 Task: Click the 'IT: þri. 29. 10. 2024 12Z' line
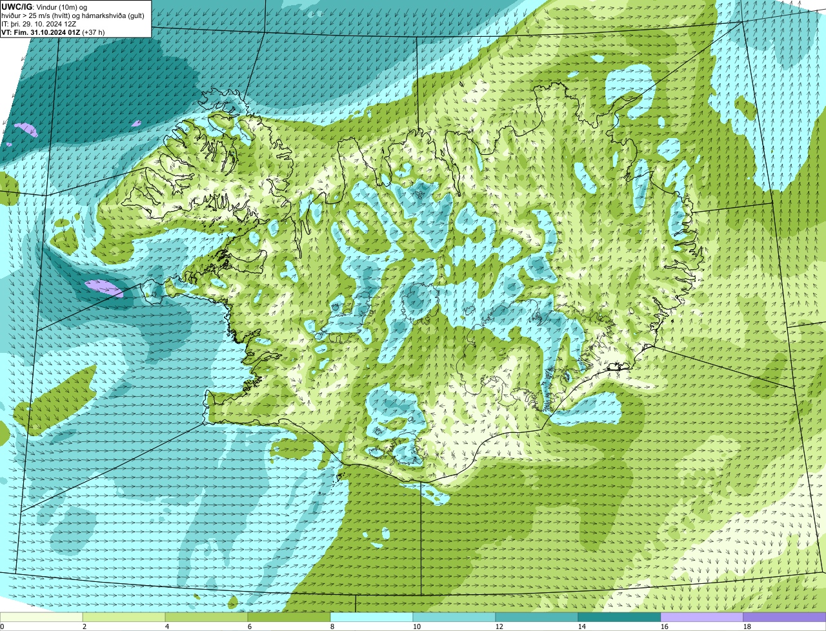(39, 23)
